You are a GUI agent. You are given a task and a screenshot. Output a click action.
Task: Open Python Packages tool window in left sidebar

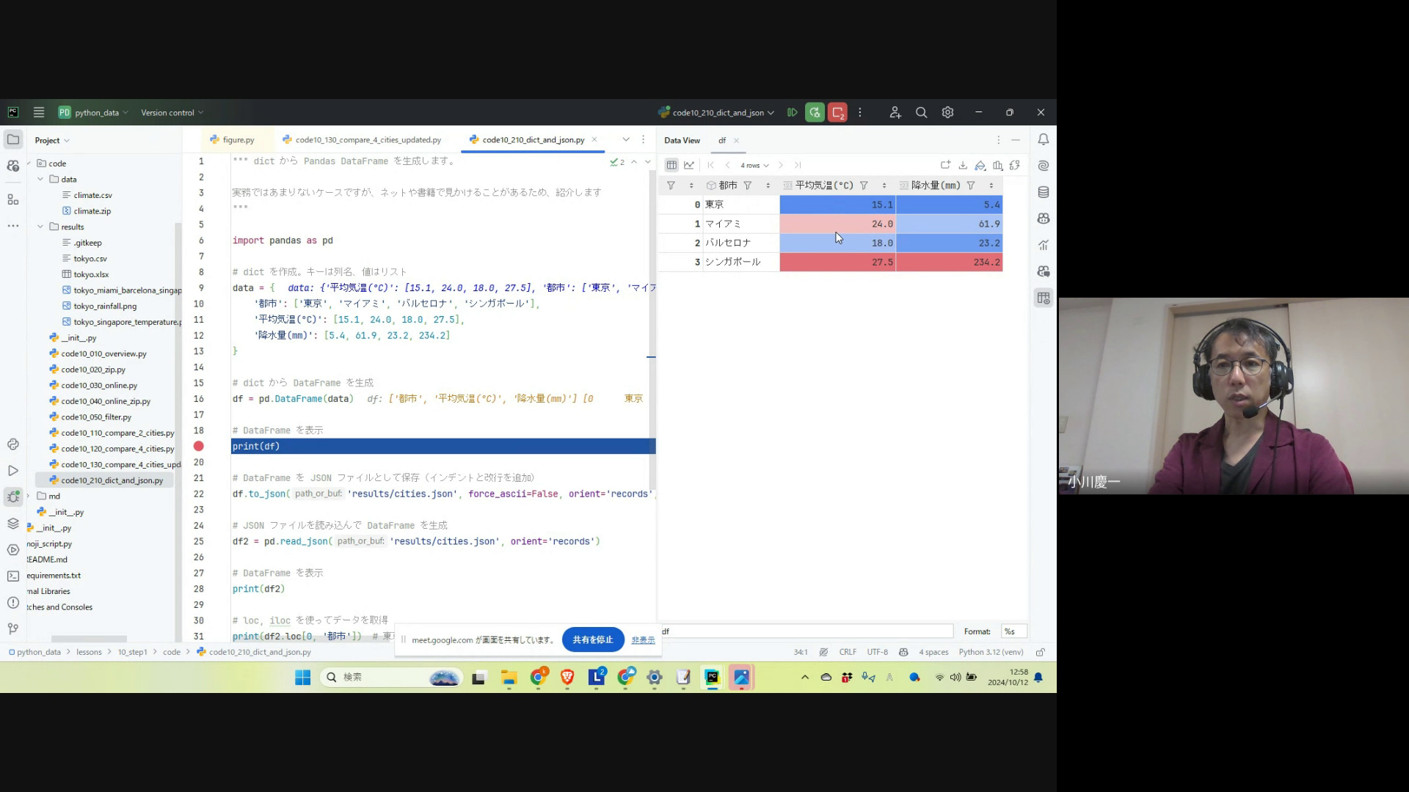click(x=13, y=523)
